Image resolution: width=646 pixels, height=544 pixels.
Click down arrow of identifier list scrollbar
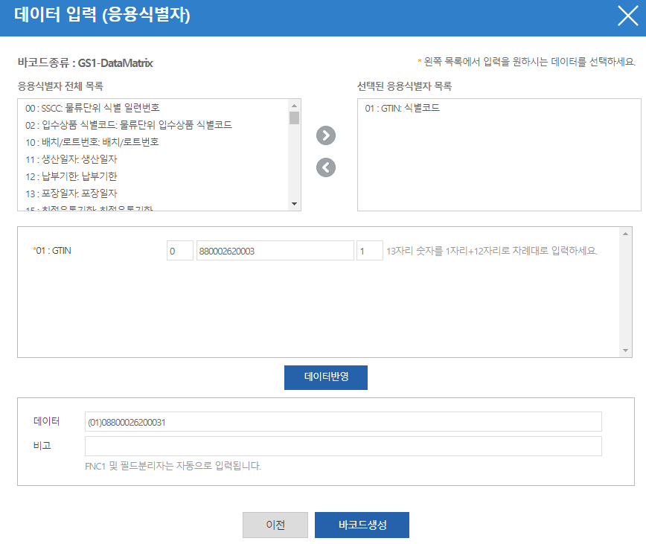coord(294,204)
